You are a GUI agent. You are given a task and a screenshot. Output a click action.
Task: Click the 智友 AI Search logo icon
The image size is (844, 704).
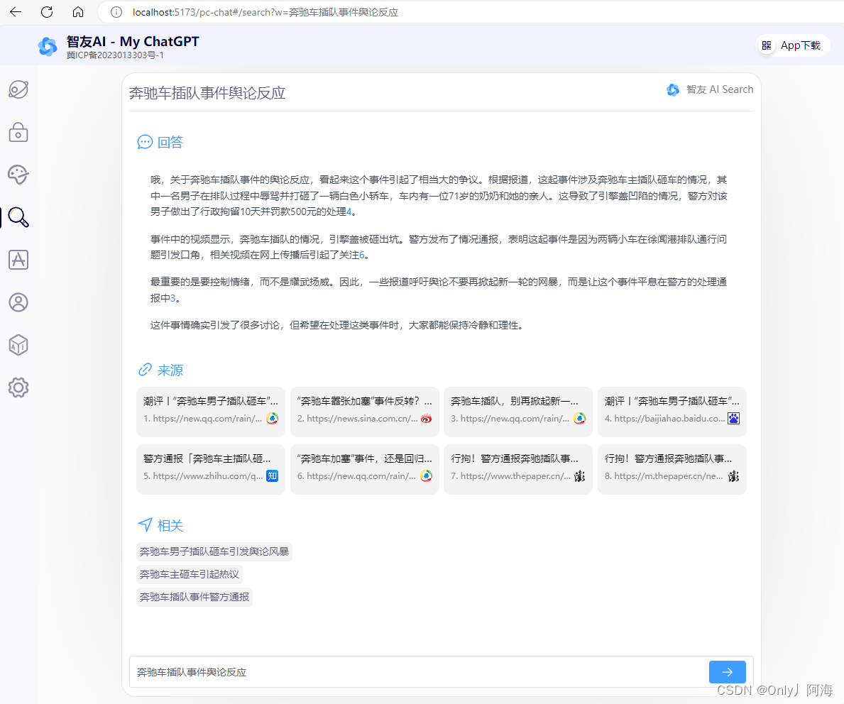coord(673,90)
